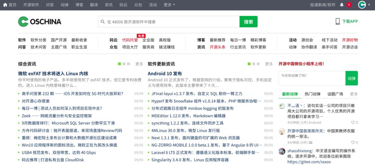Open 软件分类 link
The height and width of the screenshot is (165, 375).
click(x=39, y=40)
